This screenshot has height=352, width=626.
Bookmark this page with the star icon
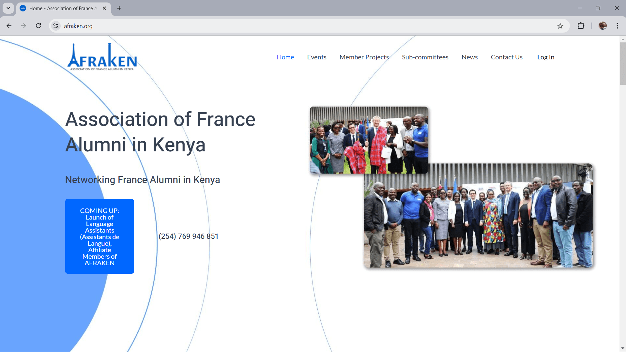point(560,26)
